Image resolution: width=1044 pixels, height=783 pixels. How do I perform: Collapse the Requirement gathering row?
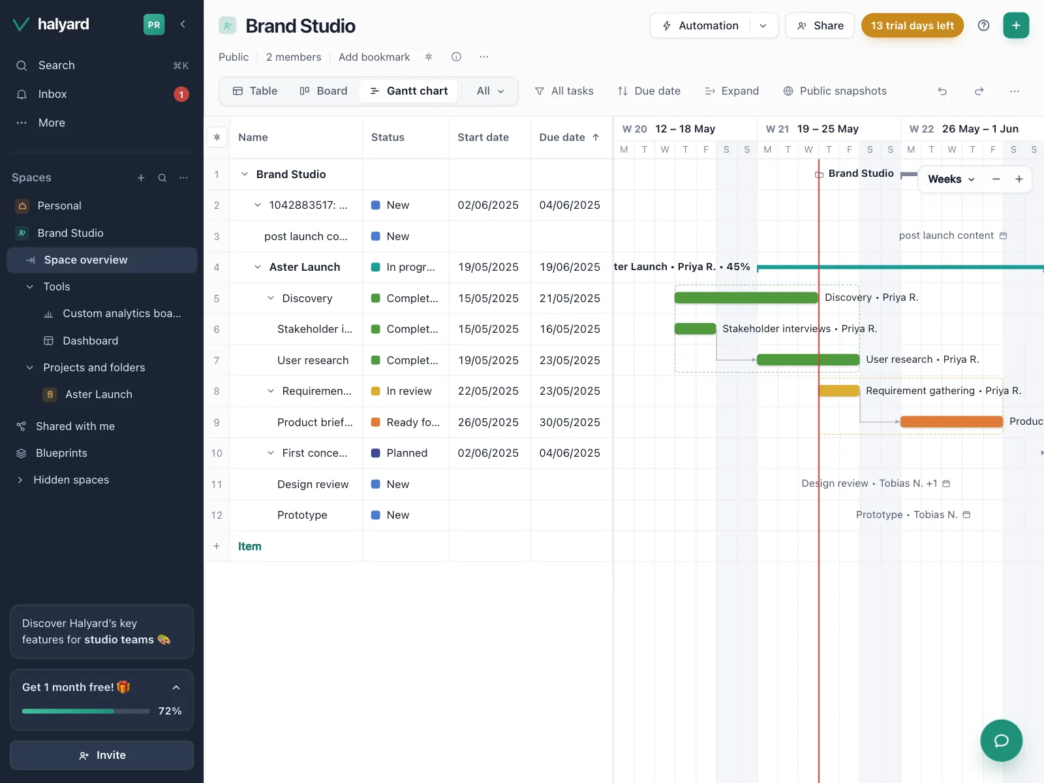coord(271,391)
